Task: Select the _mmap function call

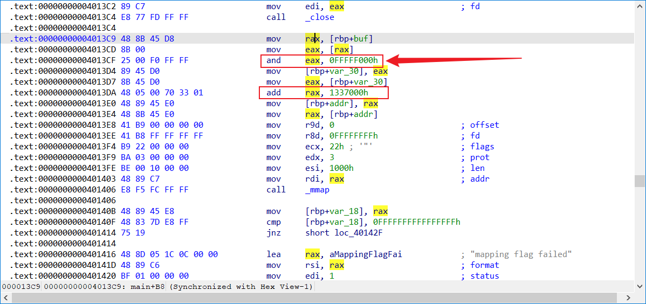Action: coord(317,190)
